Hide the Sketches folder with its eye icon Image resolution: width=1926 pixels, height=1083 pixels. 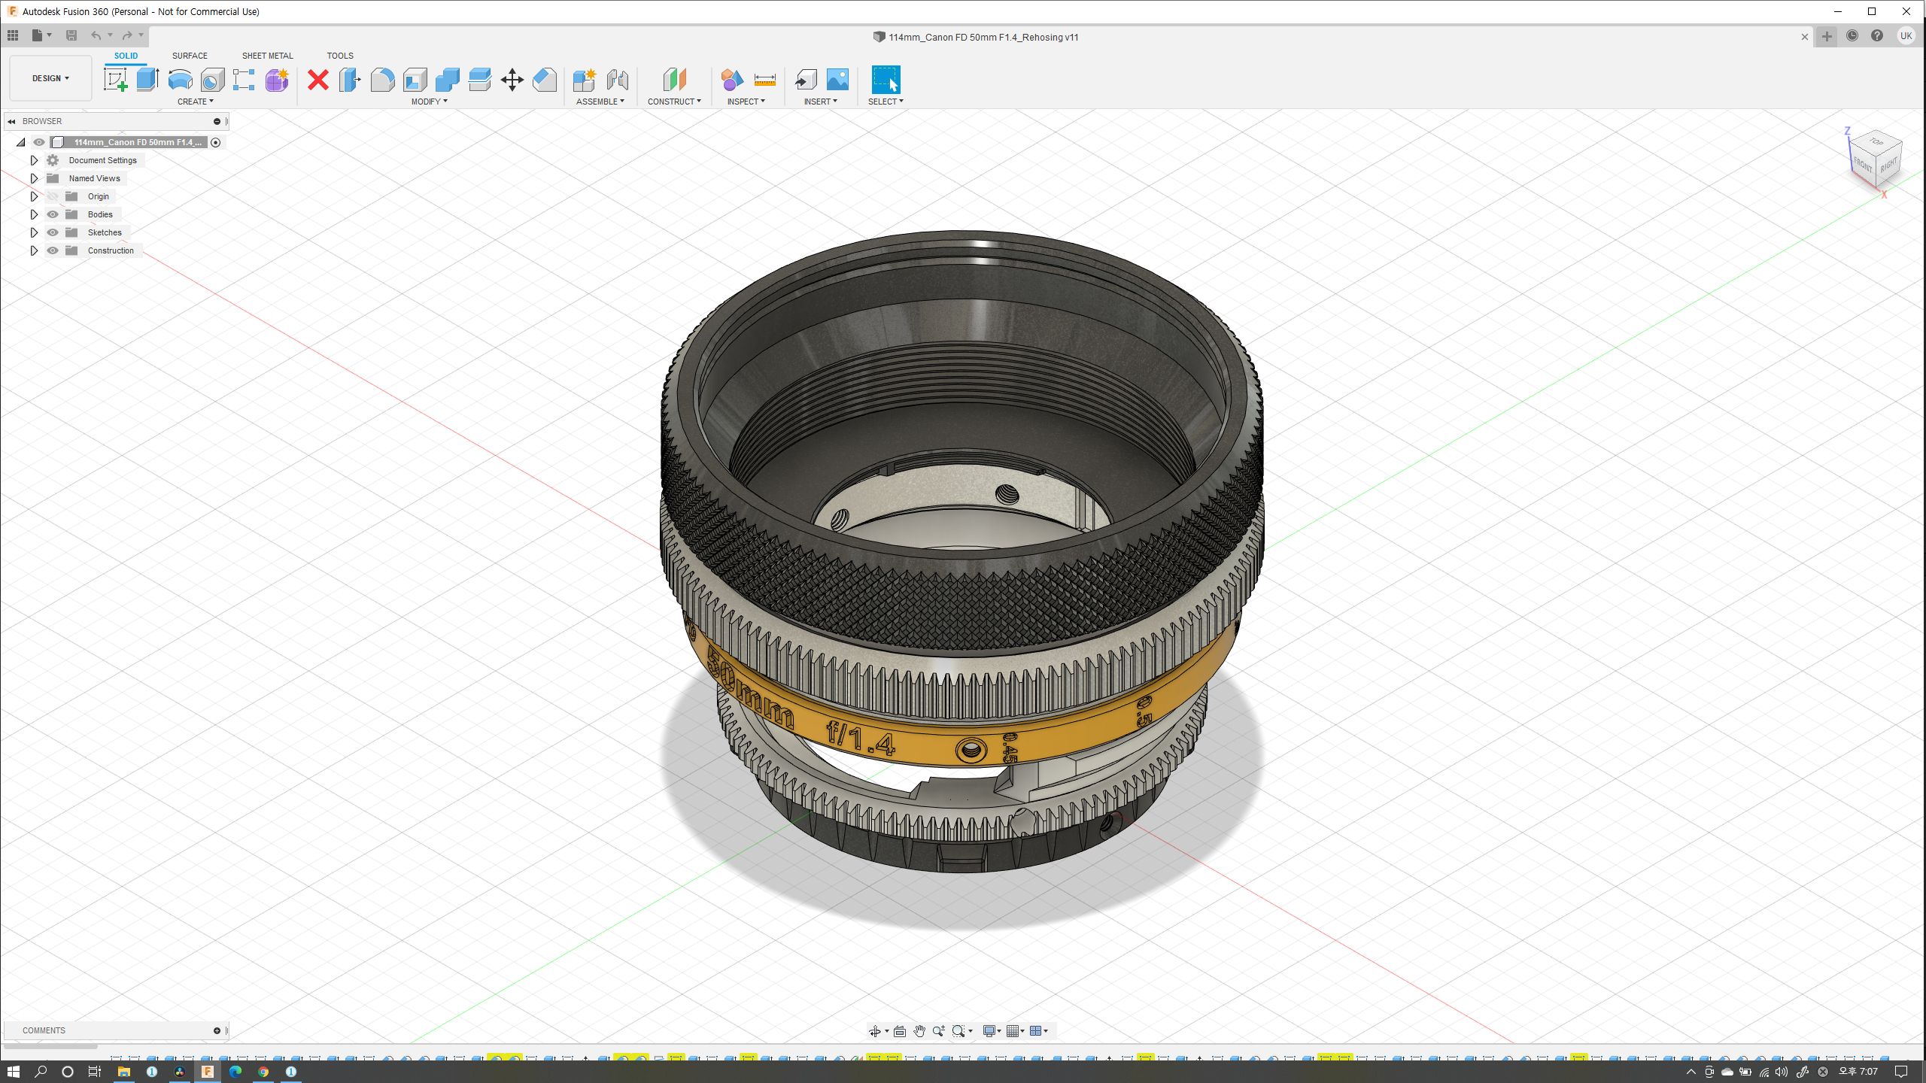pyautogui.click(x=53, y=232)
